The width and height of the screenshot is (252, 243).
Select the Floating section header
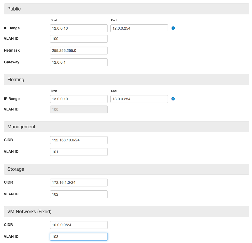[x=127, y=80]
